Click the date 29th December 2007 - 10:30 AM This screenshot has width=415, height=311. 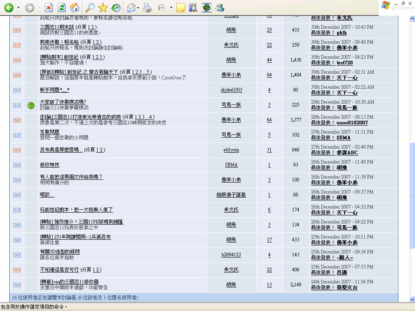[342, 102]
